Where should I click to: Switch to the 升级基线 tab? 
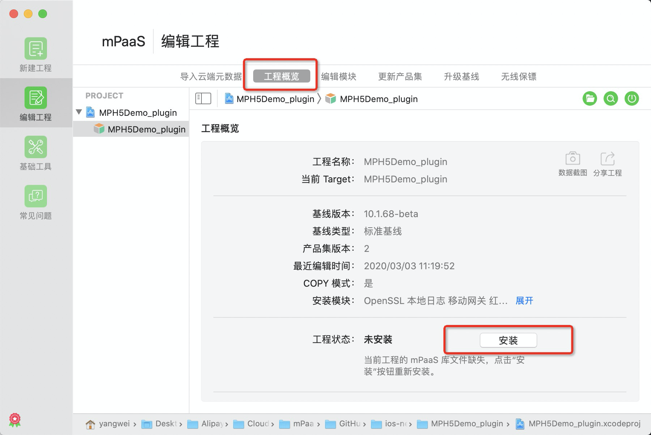point(461,76)
